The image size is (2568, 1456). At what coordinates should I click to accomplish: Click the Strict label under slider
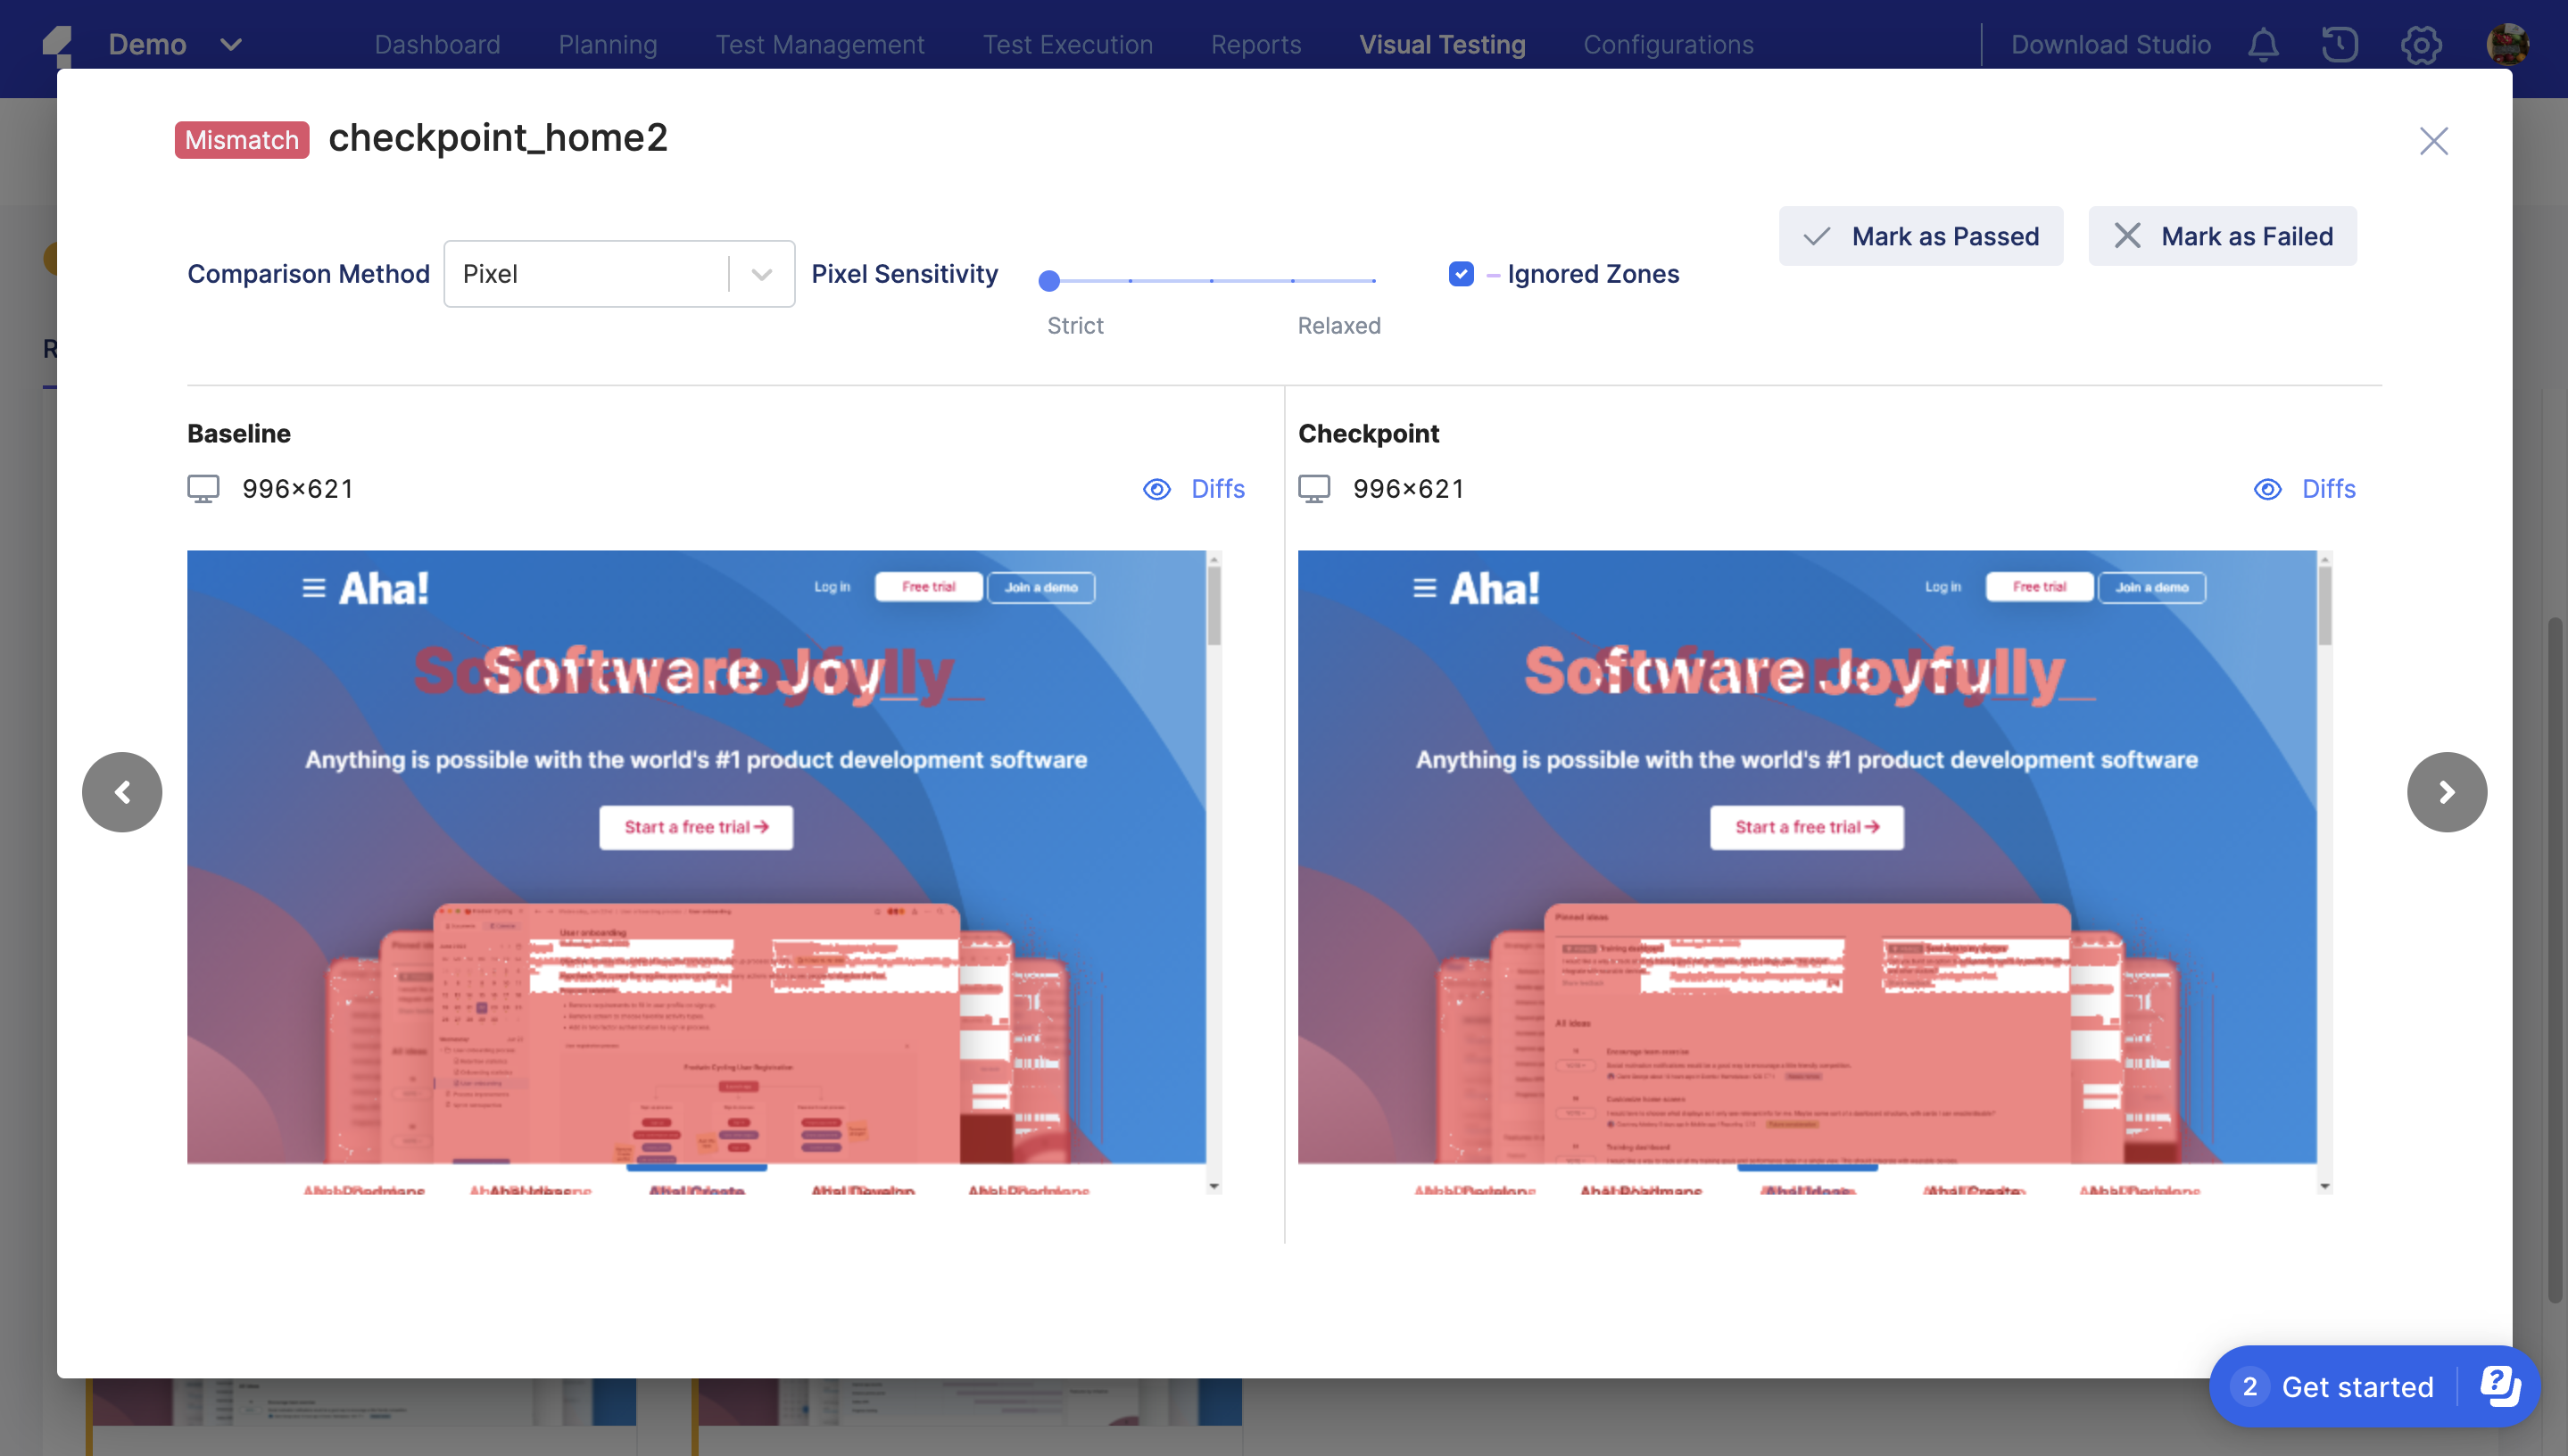(1075, 326)
